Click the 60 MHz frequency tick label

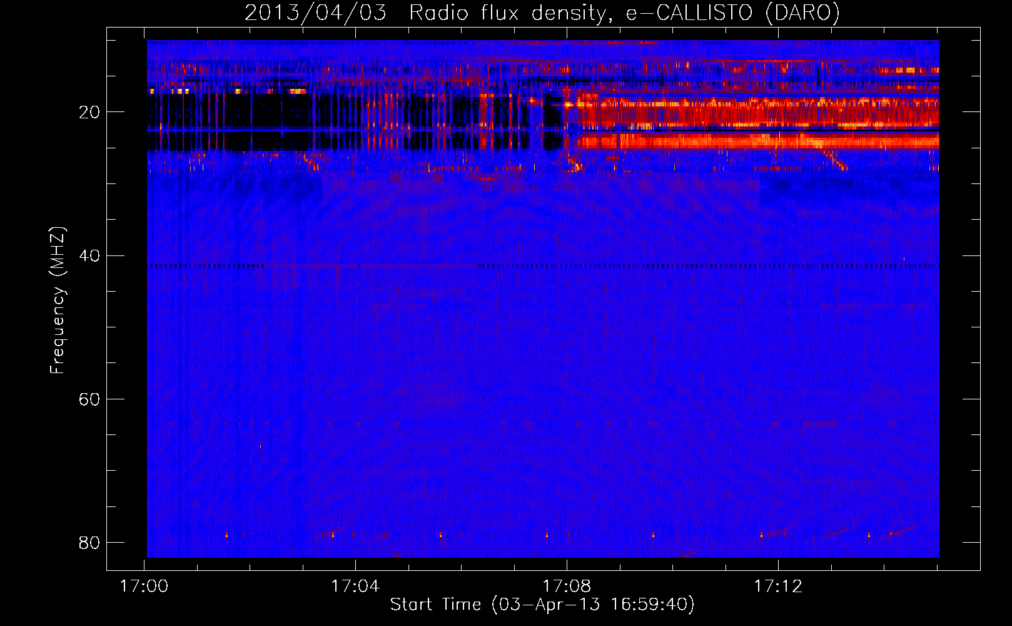[x=89, y=399]
